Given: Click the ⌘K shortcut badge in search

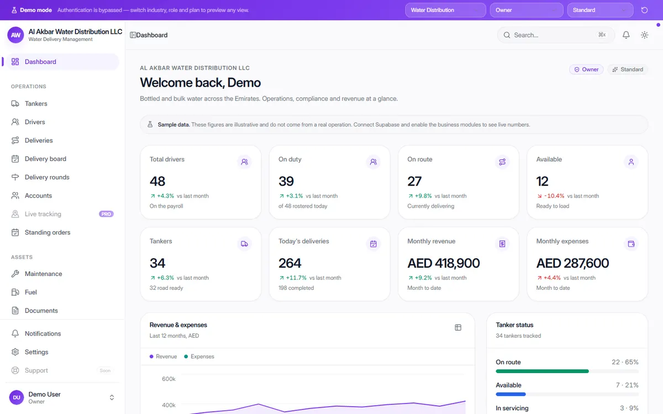Looking at the screenshot, I should tap(602, 35).
